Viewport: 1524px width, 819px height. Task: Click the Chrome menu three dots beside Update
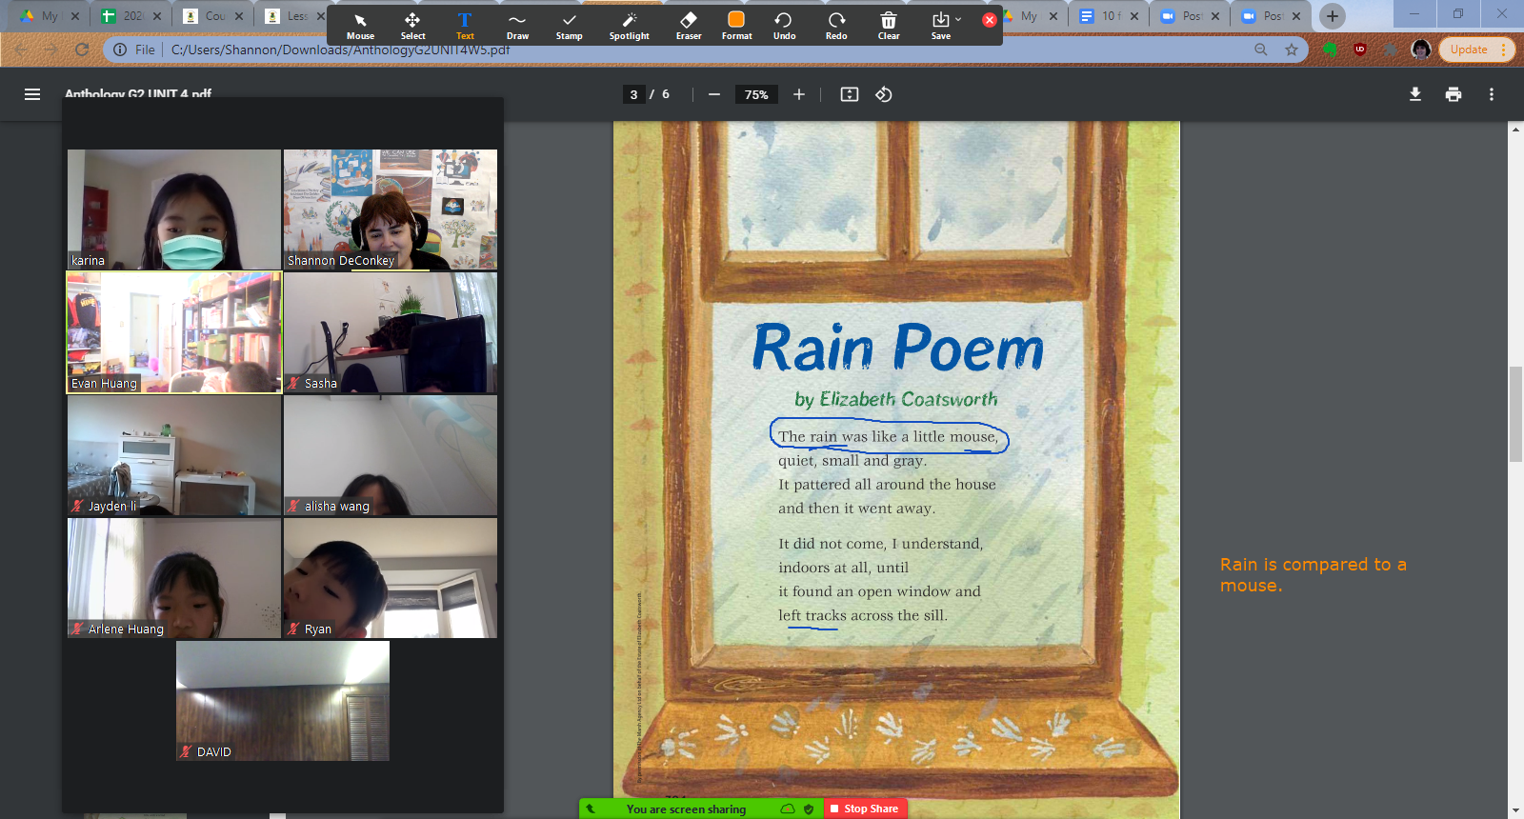1503,50
